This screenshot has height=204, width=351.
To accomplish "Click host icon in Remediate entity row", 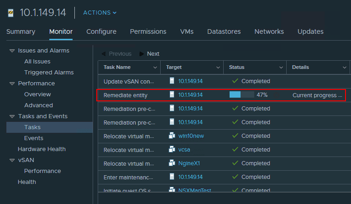I will 172,95.
